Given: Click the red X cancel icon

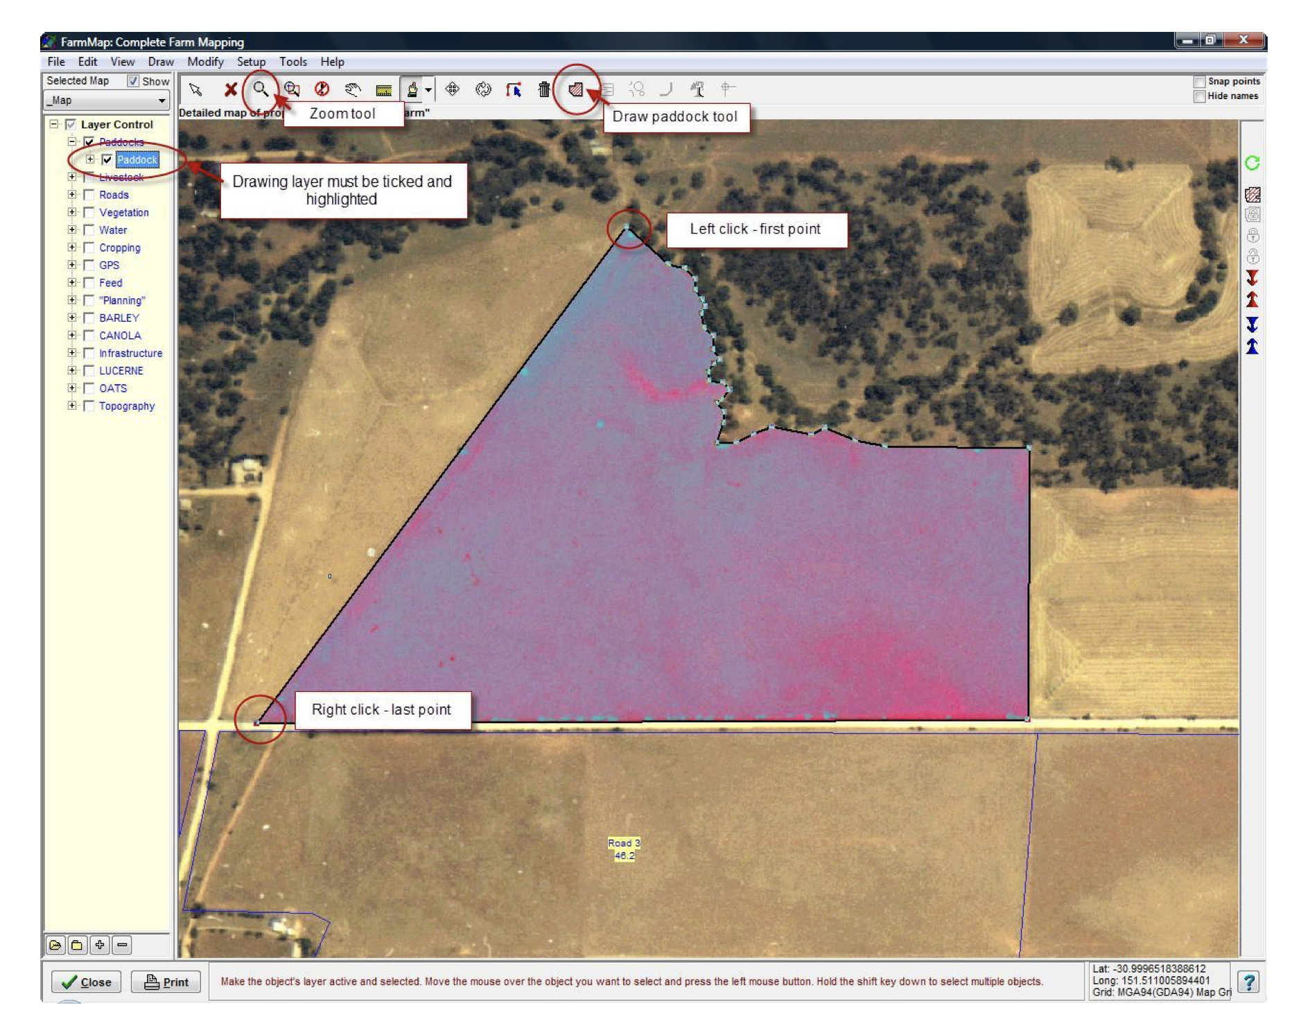Looking at the screenshot, I should 231,89.
